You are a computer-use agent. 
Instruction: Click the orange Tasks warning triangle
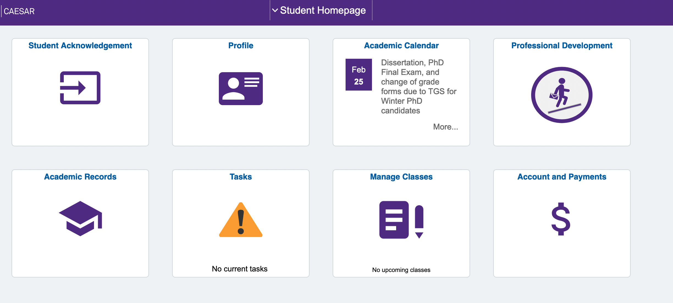241,220
